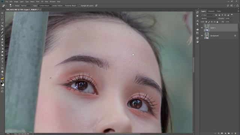240x135 pixels.
Task: Select the Hand tool
Action: pos(2,72)
